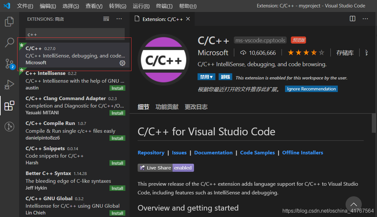Open Source Control view with badge 2
The height and width of the screenshot is (217, 377).
point(10,64)
